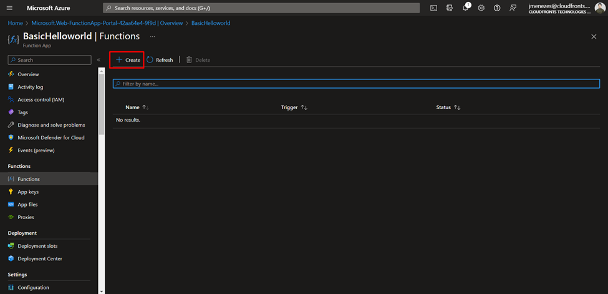Open the more options ellipsis beside the title

pos(152,36)
